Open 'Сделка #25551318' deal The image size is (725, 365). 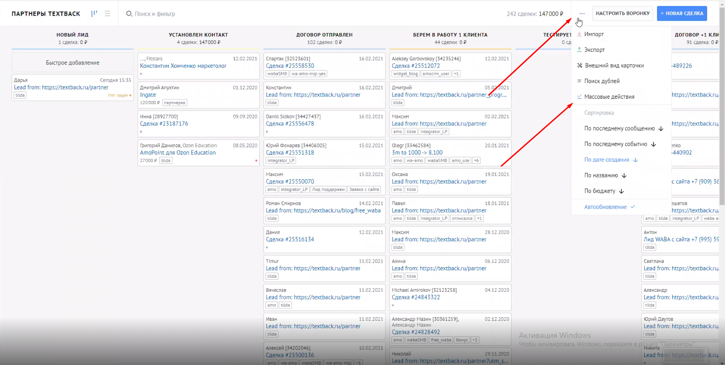(x=290, y=153)
